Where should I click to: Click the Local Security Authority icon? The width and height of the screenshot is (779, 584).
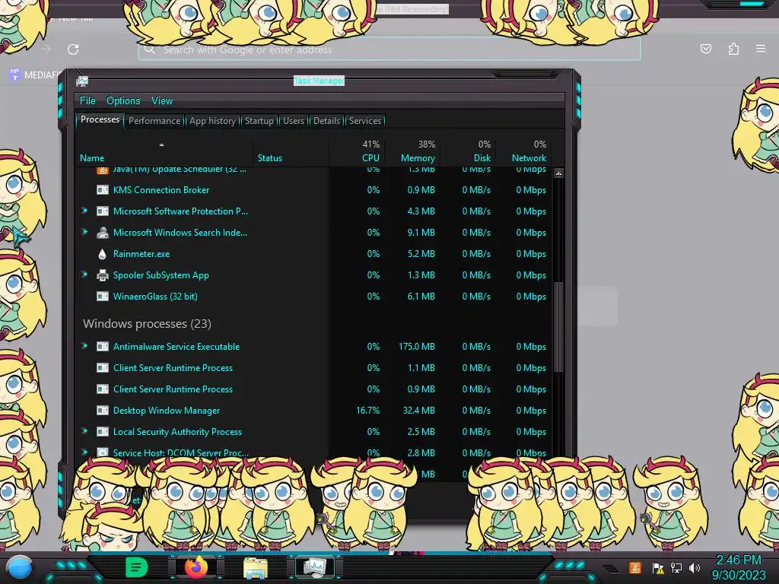(x=103, y=432)
